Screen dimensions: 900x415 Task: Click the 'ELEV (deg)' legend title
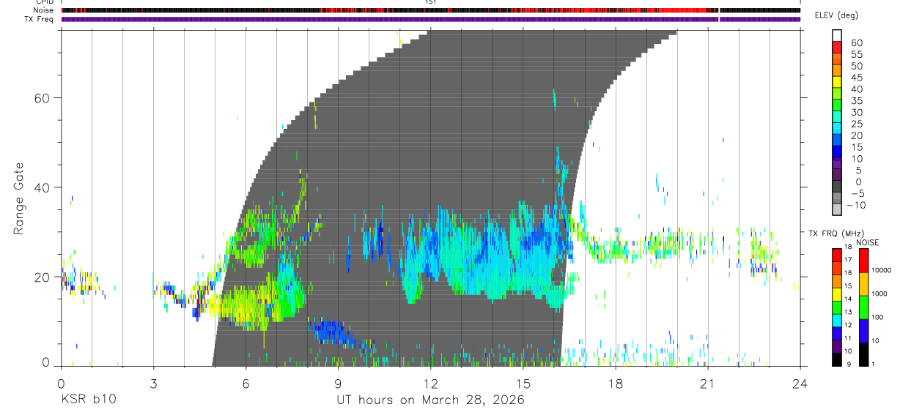tap(836, 15)
